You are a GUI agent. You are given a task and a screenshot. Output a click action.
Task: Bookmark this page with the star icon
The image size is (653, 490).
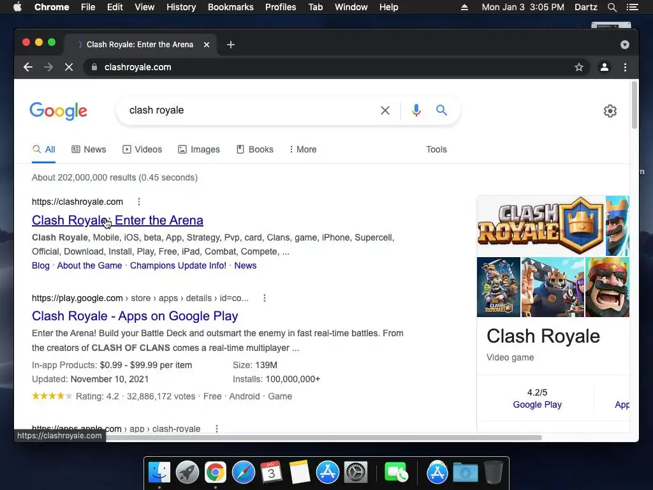coord(579,67)
